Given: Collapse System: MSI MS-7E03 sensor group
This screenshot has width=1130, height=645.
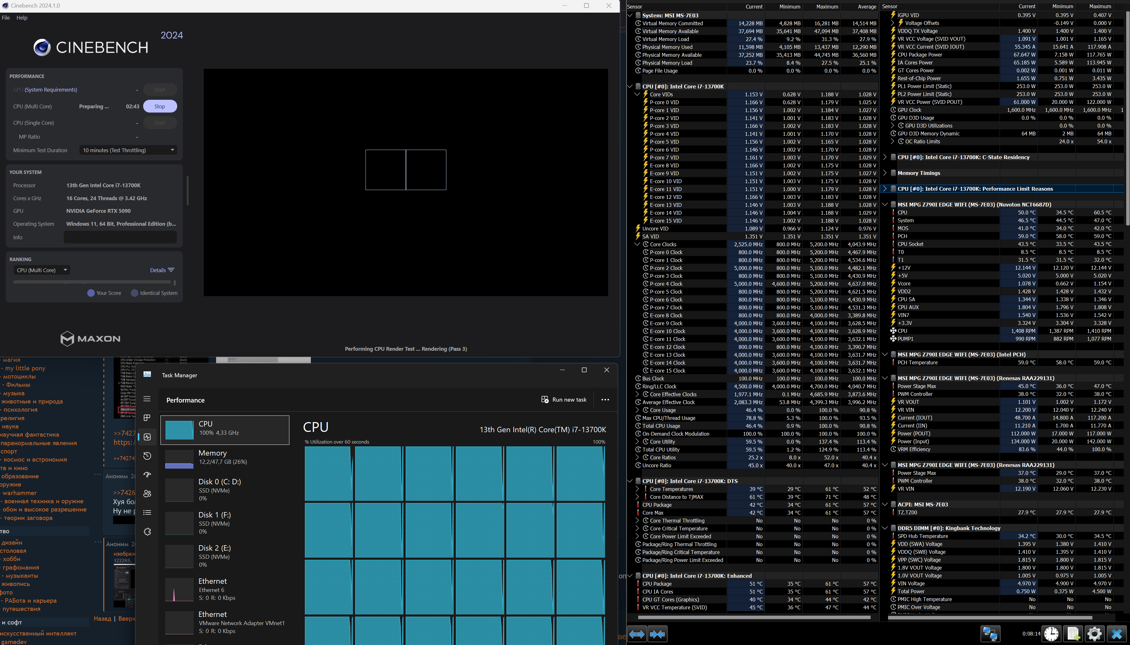Looking at the screenshot, I should pyautogui.click(x=630, y=15).
